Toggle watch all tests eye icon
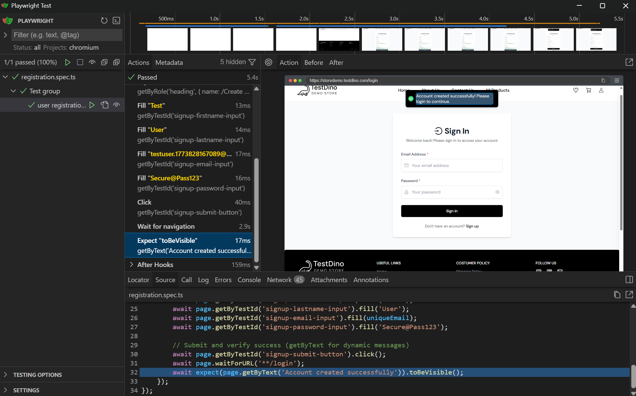Viewport: 636px width, 396px height. (92, 62)
